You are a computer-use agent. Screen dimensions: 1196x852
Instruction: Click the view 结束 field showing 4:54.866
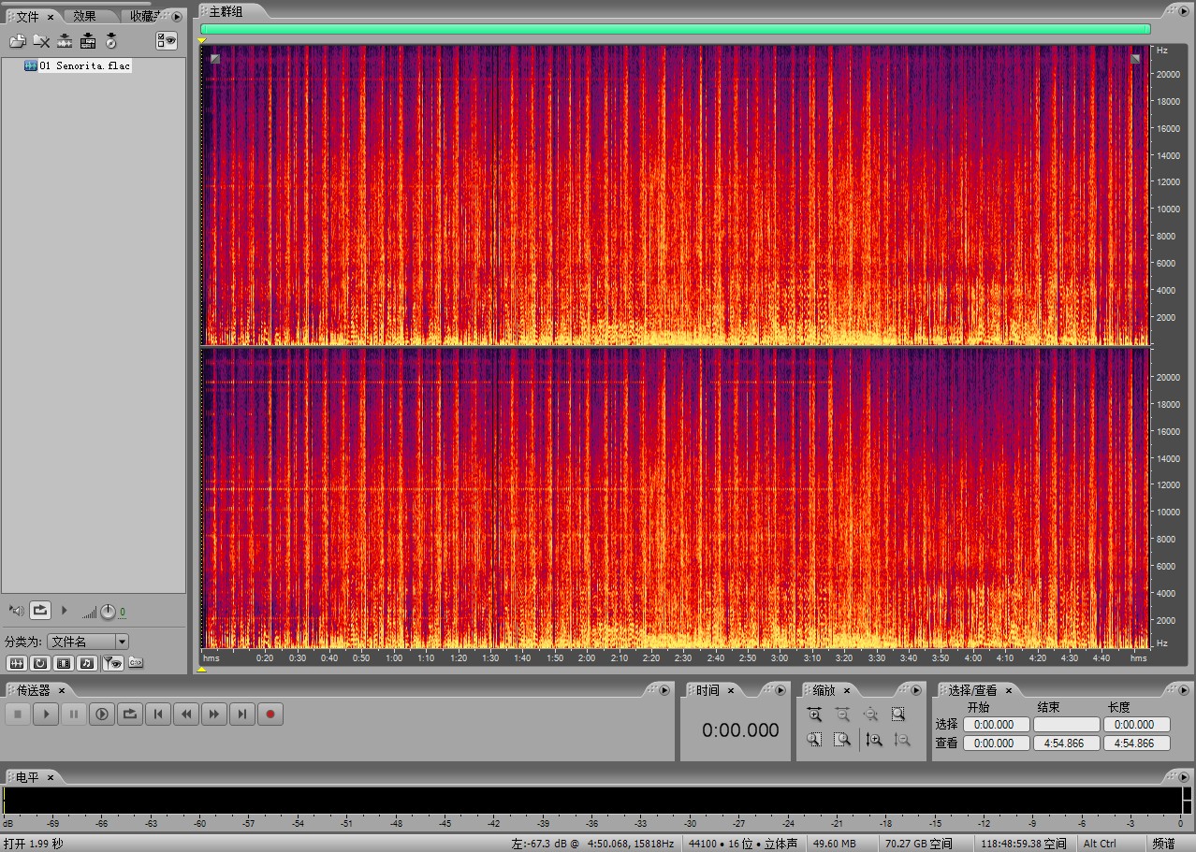coord(1067,744)
